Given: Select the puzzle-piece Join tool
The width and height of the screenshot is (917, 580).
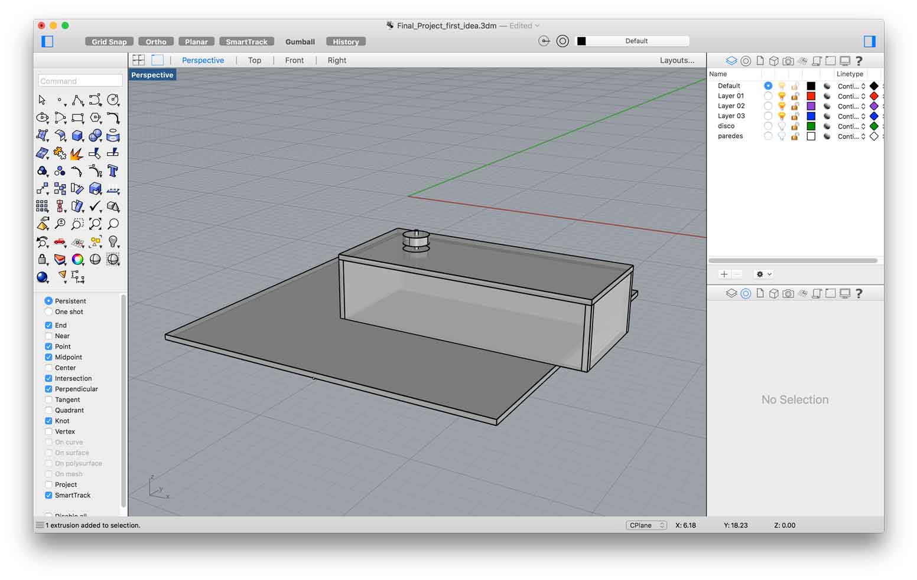Looking at the screenshot, I should (x=60, y=153).
